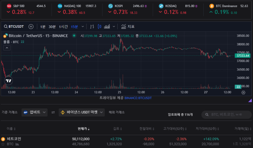Screen dimensions: 253x148
Task: Expand the chart style dropdown arrow
Action: (114, 26)
